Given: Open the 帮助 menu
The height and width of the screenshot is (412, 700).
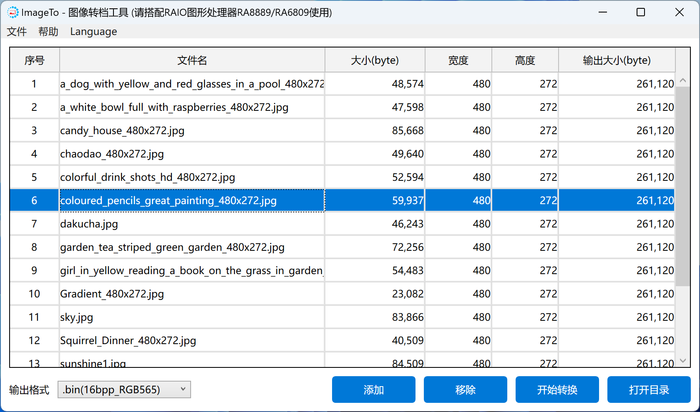Looking at the screenshot, I should tap(48, 32).
